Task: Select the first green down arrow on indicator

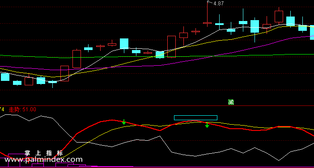Action: tap(124, 122)
